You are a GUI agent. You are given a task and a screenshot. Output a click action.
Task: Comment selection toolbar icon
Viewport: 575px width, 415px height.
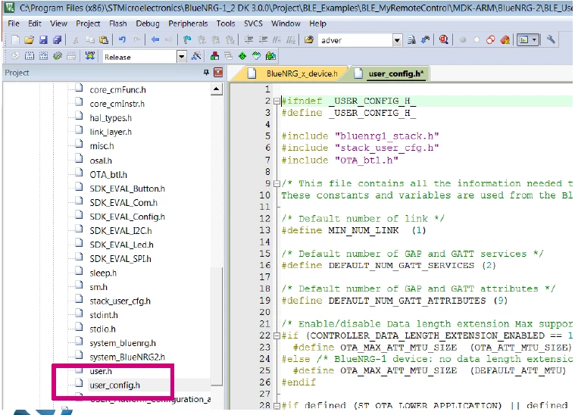pos(277,39)
